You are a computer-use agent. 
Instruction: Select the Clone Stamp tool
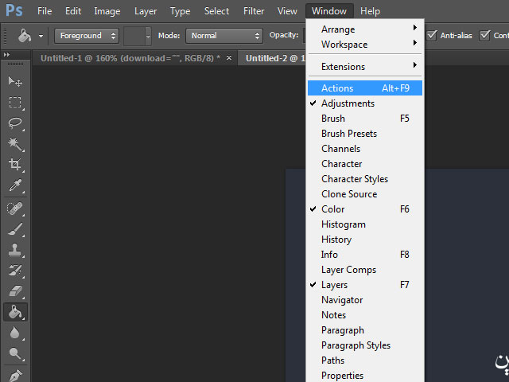pyautogui.click(x=15, y=250)
